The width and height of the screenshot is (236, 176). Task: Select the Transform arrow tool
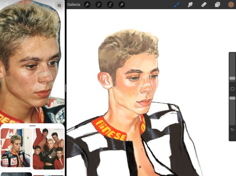click(x=121, y=5)
